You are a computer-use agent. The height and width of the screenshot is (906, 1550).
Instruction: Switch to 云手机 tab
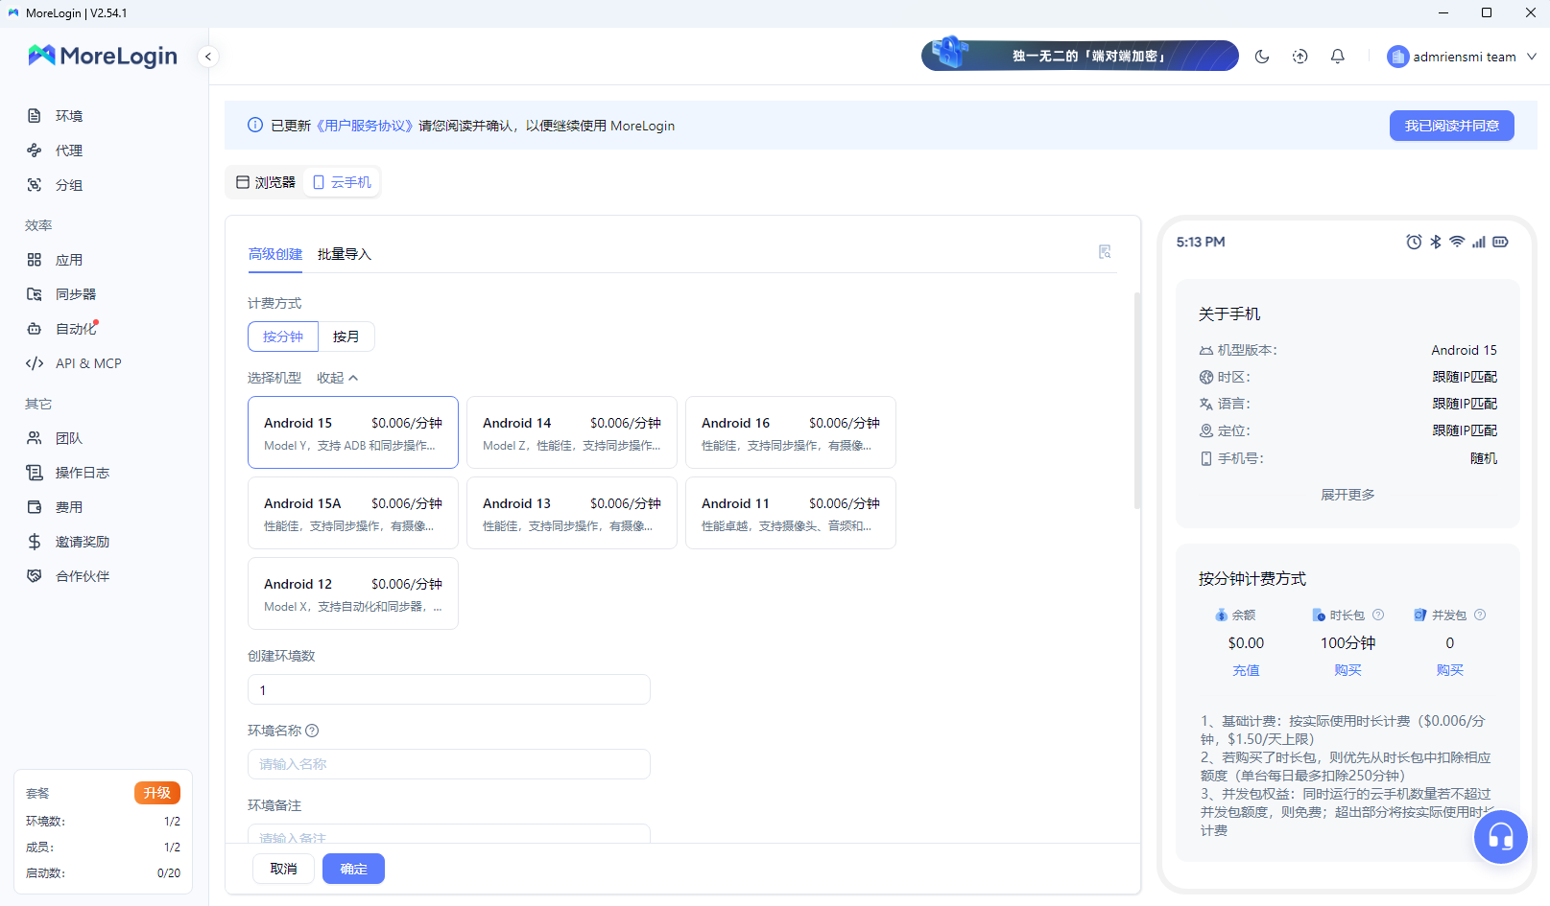pyautogui.click(x=342, y=182)
